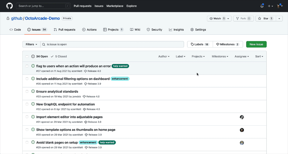Image resolution: width=288 pixels, height=154 pixels.
Task: Expand the Filters dropdown
Action: (32, 44)
